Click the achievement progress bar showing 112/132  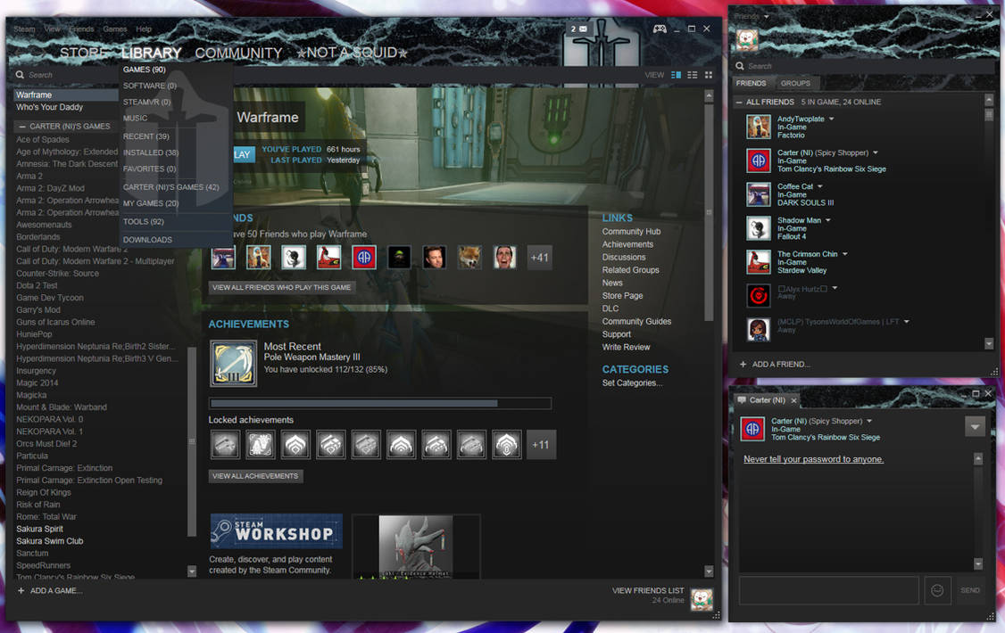pyautogui.click(x=379, y=402)
